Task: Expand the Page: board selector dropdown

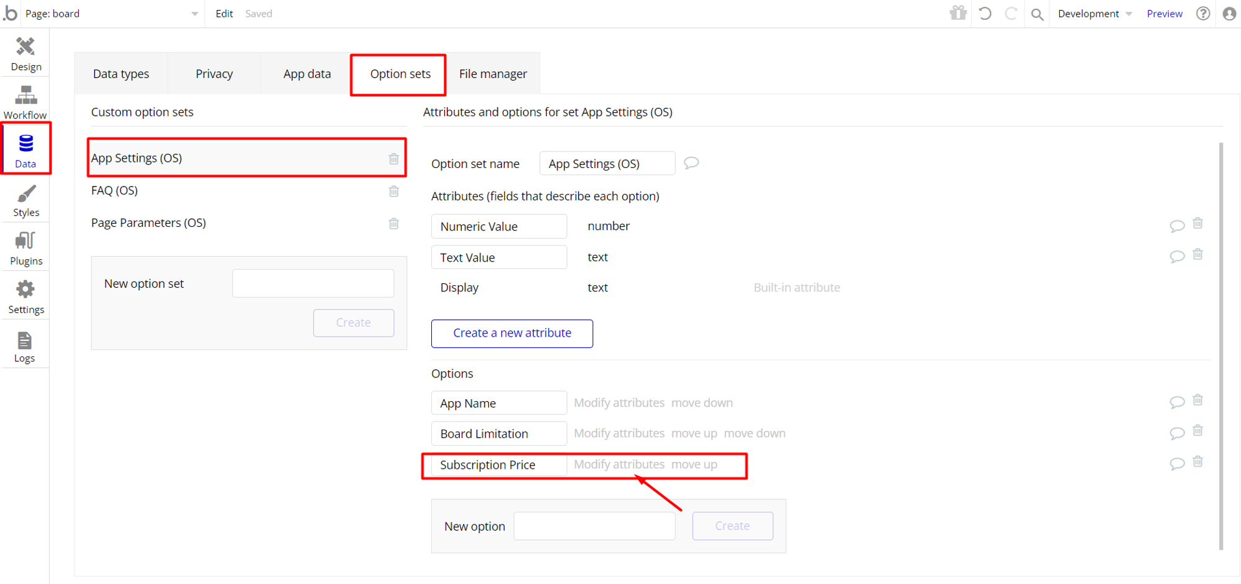Action: pyautogui.click(x=194, y=14)
